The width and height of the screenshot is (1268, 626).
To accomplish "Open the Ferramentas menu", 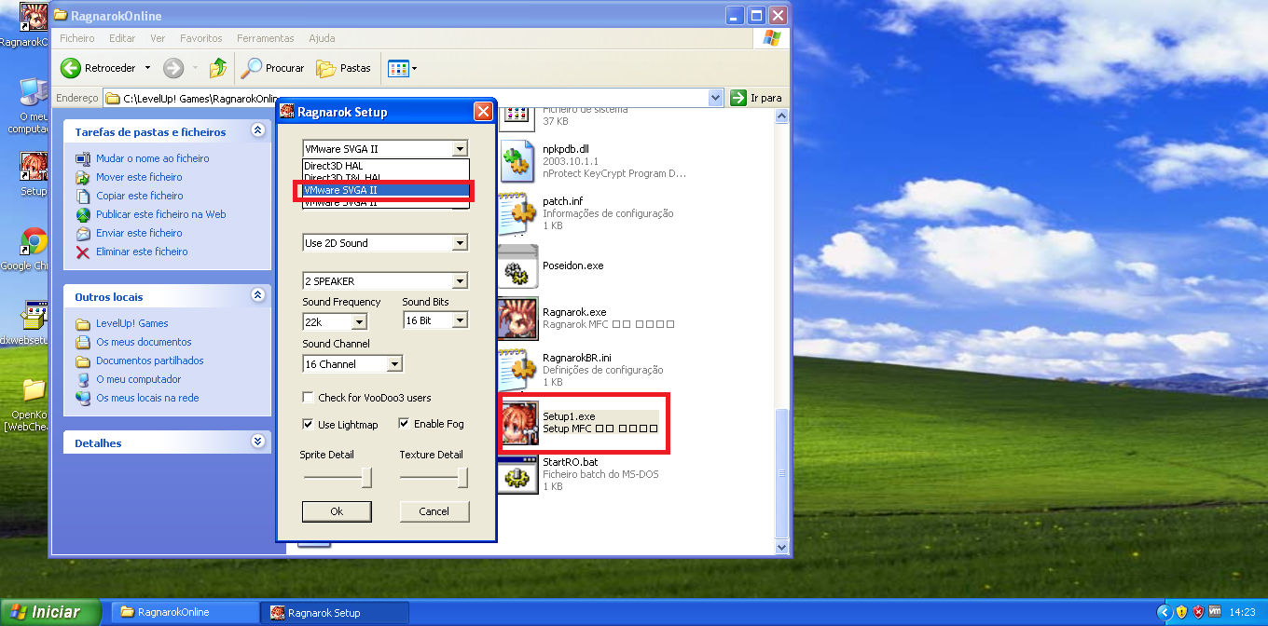I will tap(265, 38).
